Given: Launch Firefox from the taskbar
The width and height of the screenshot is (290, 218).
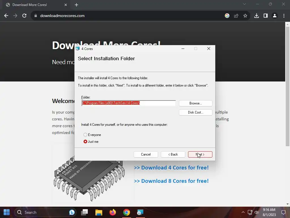Looking at the screenshot, I should point(113,212).
